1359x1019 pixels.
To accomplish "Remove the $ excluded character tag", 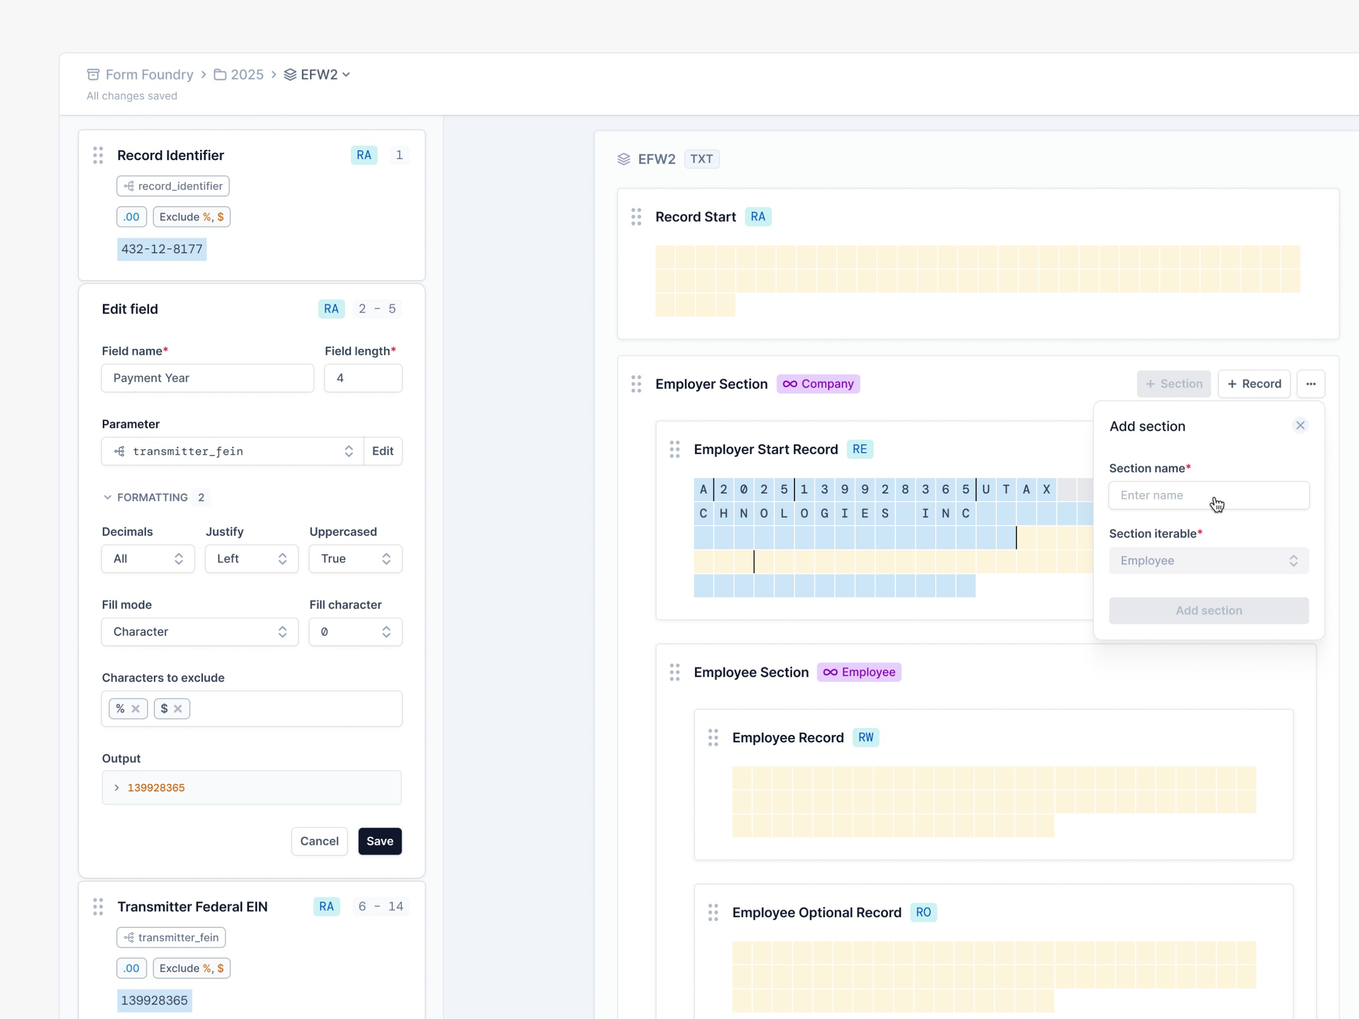I will pyautogui.click(x=178, y=709).
